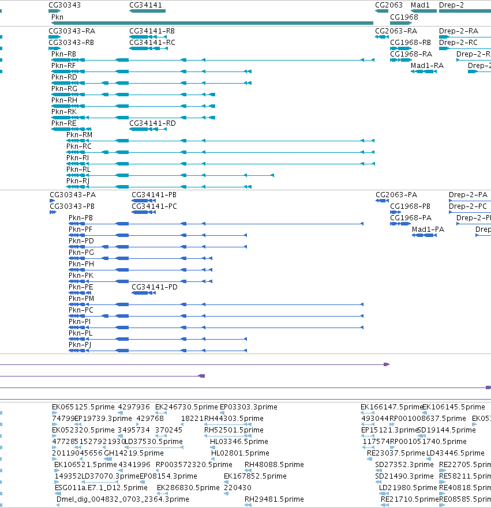The height and width of the screenshot is (508, 491).
Task: Click the Pkn-RC transcript label
Action: tap(79, 146)
